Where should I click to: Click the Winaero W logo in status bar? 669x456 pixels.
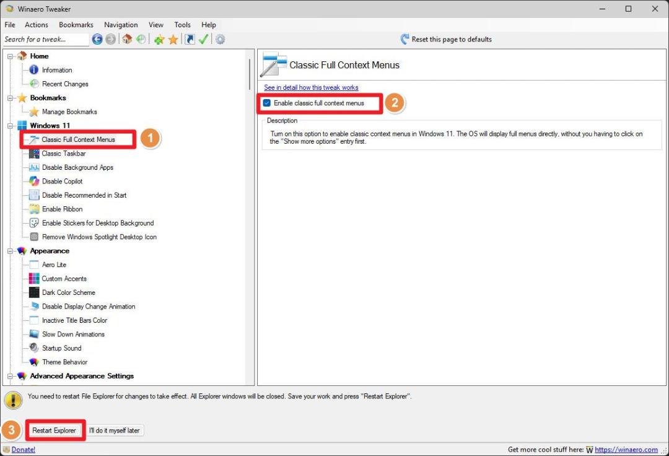pyautogui.click(x=590, y=450)
